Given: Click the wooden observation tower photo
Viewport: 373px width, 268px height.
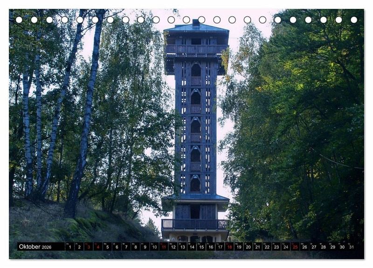Looking at the screenshot, I should (x=196, y=131).
